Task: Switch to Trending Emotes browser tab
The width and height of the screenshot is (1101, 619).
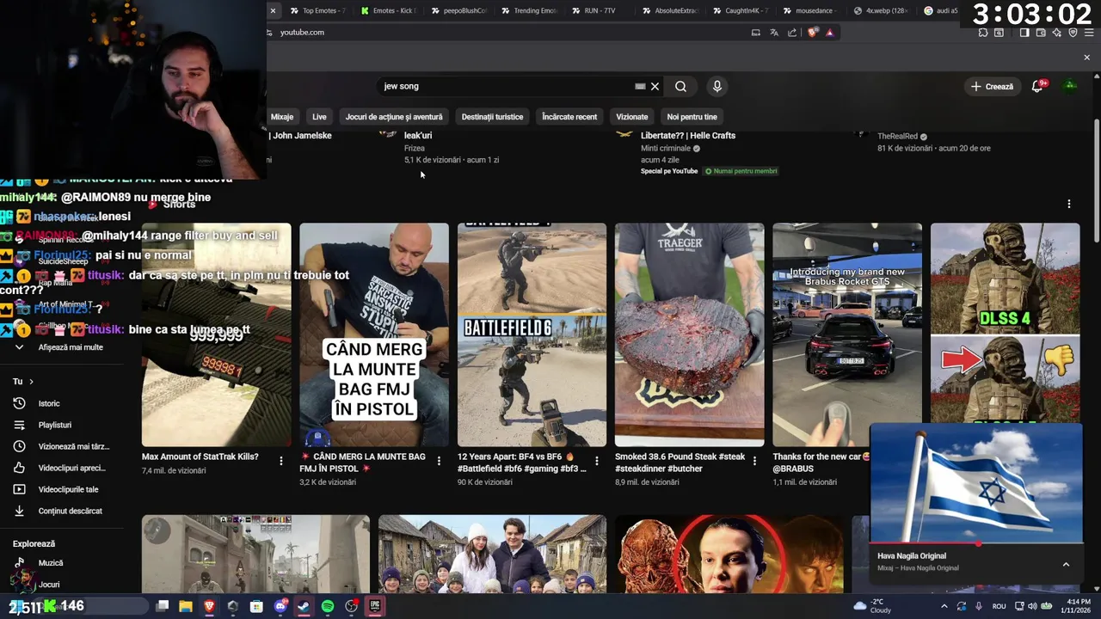Action: click(529, 10)
